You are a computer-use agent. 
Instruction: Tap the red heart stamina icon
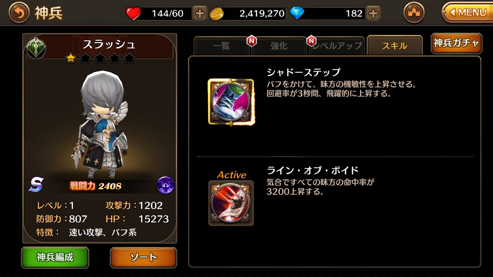pos(134,14)
